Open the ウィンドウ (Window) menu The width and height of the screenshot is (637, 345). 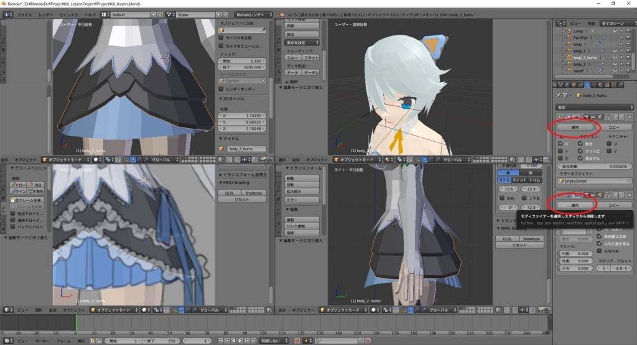pos(68,15)
